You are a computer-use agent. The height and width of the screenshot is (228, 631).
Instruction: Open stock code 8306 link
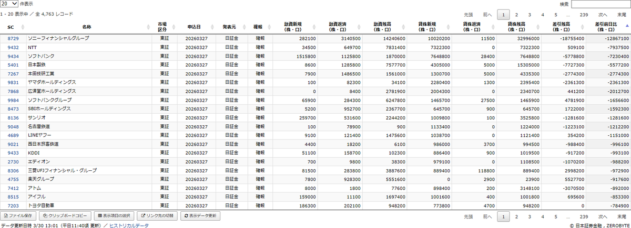[x=13, y=170]
